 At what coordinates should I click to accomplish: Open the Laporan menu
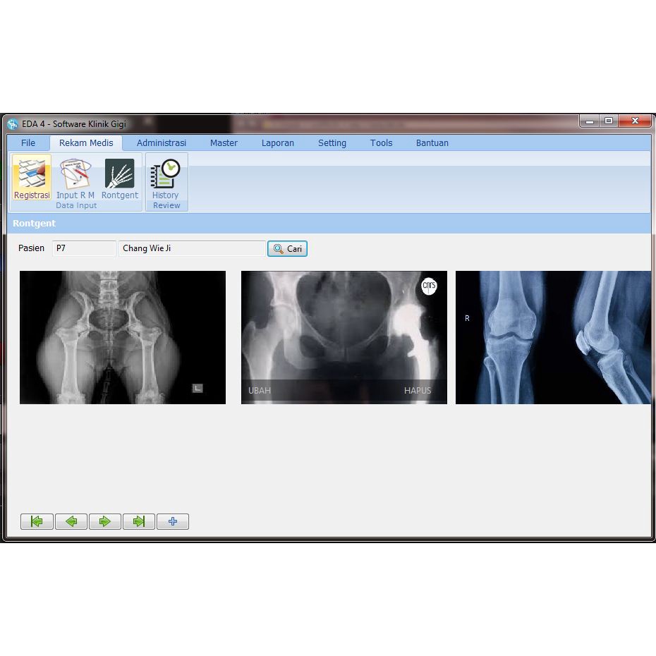(x=277, y=142)
